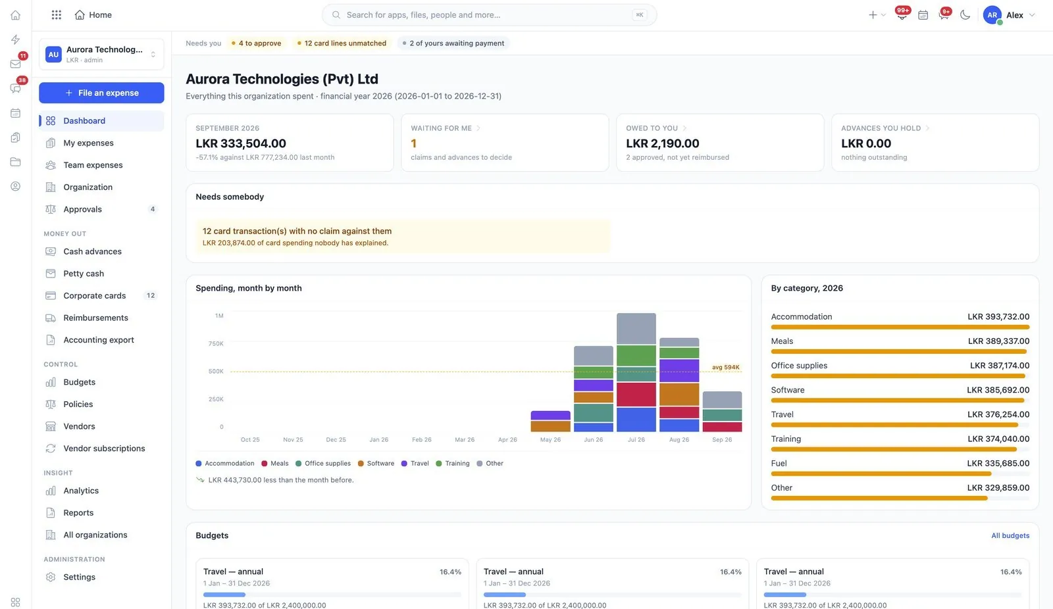Click the Corporate cards icon
The image size is (1053, 609).
51,296
